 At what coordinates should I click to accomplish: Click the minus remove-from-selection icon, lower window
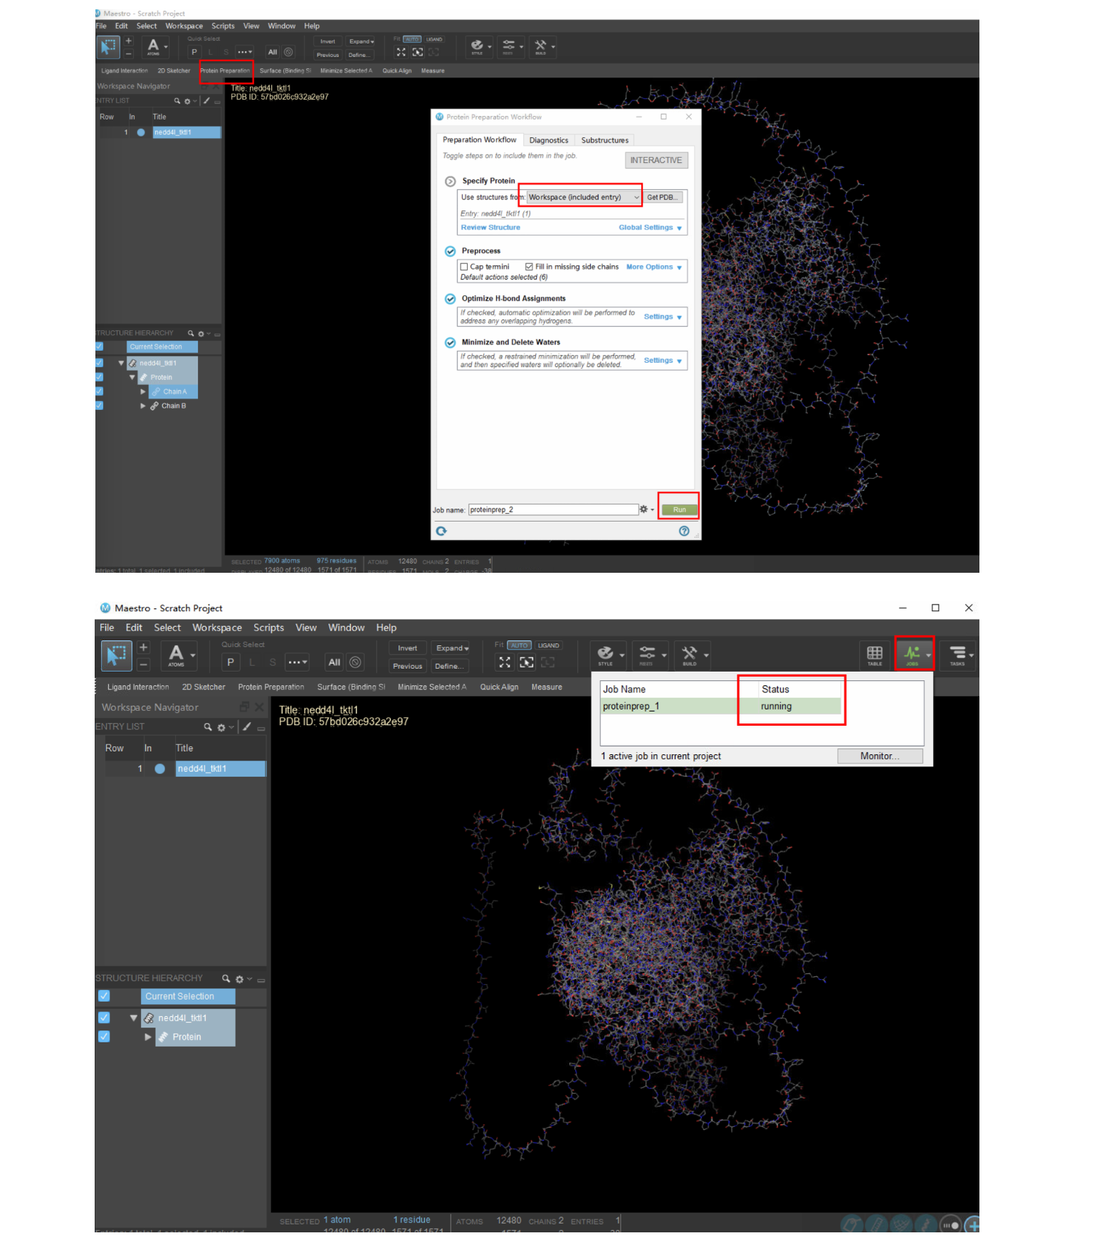click(143, 665)
